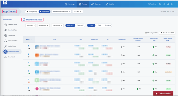Click Blocklisted No icon in rank 5 row

[122, 80]
